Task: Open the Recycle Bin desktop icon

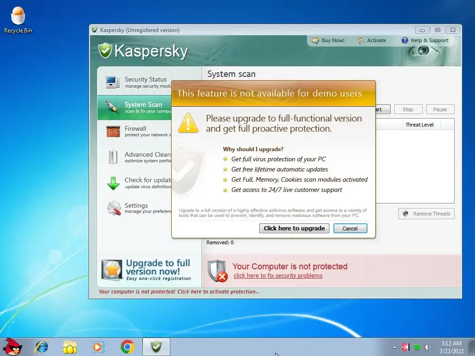Action: [18, 19]
